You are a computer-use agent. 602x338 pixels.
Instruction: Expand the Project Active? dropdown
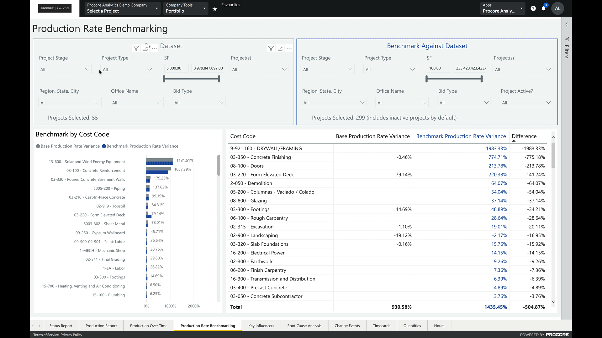point(526,103)
